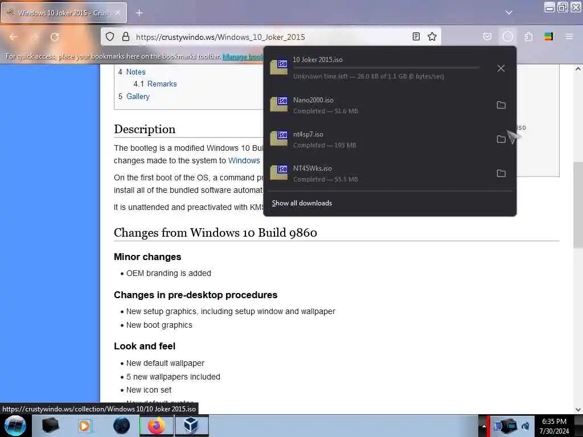The image size is (583, 437).
Task: Click the Description heading
Action: [x=145, y=129]
